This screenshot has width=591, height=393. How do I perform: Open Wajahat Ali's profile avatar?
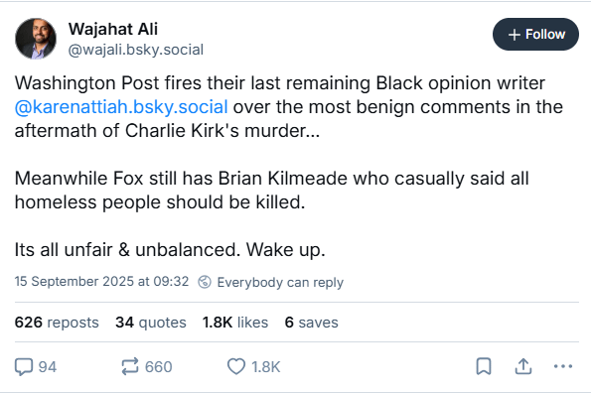pos(36,39)
